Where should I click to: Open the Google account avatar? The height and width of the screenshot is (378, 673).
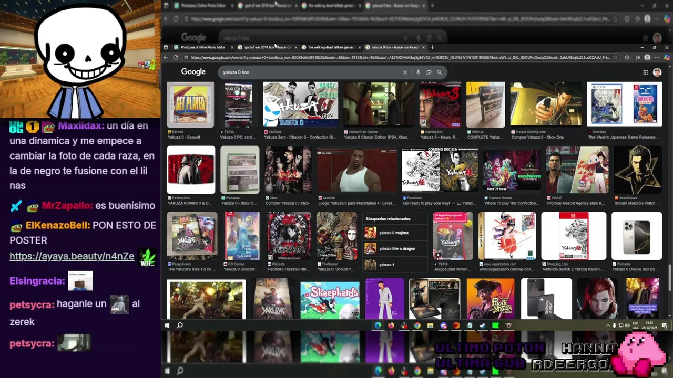657,72
